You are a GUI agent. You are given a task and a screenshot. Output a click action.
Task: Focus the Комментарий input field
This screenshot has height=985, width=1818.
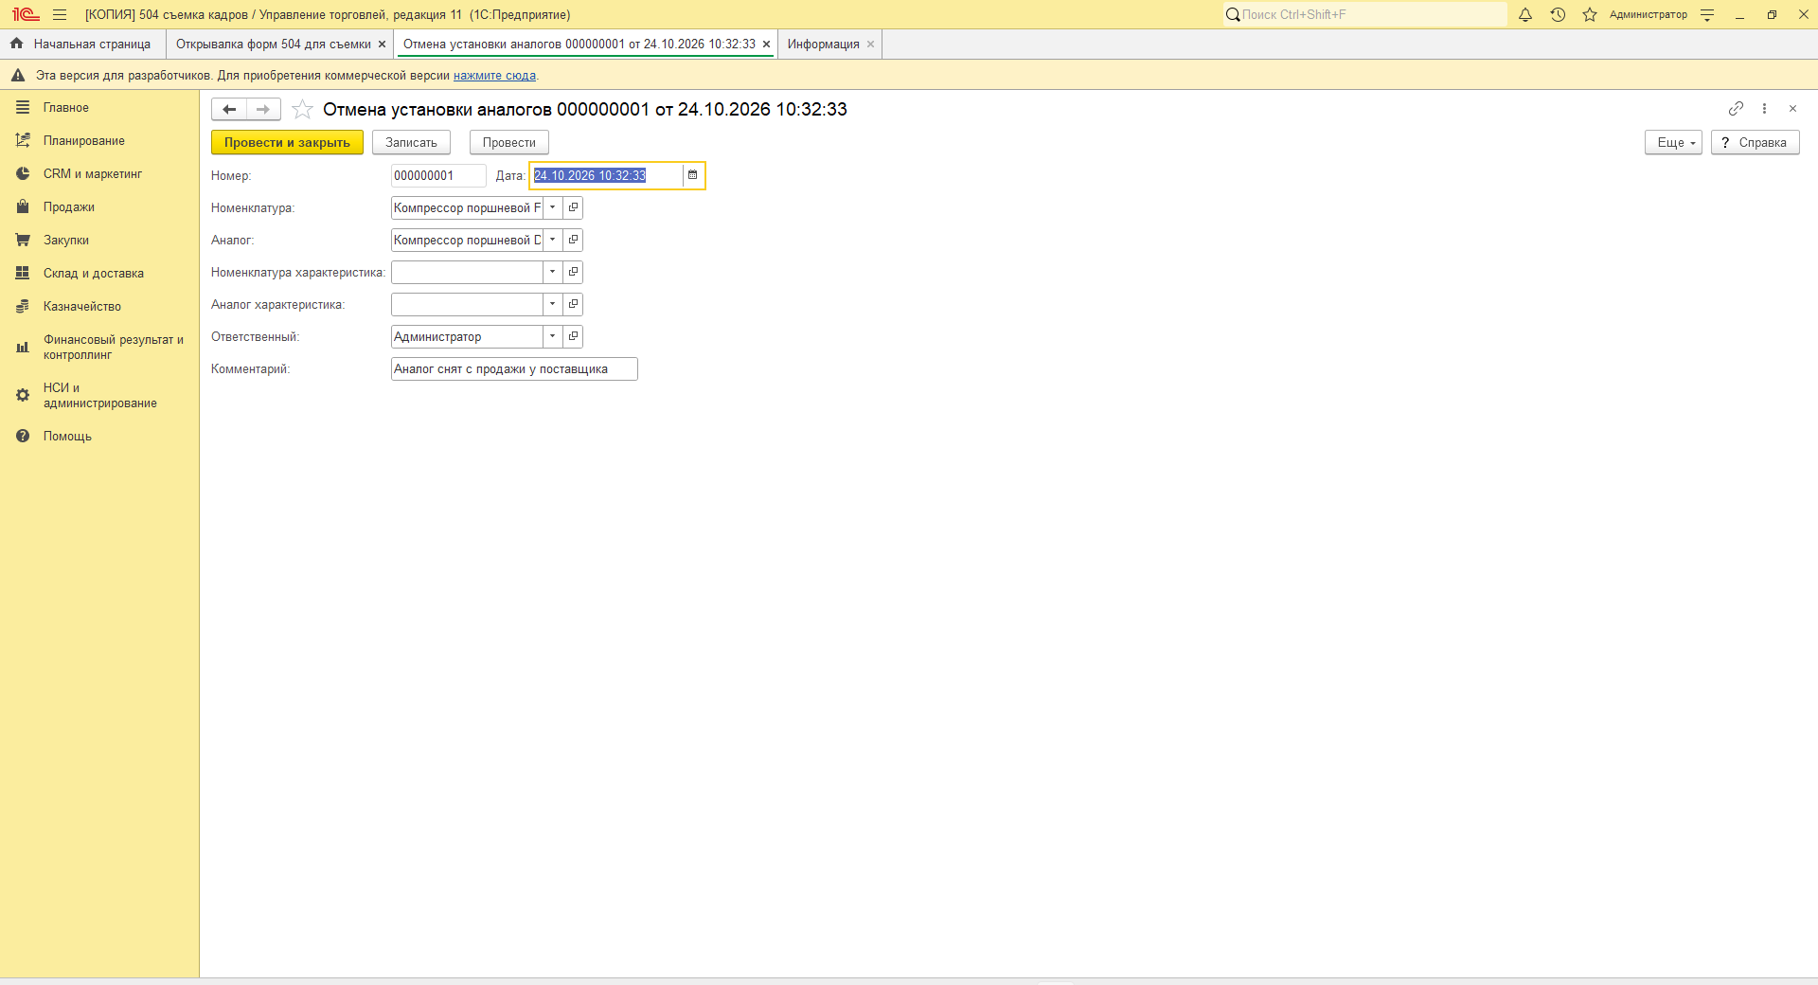coord(514,368)
